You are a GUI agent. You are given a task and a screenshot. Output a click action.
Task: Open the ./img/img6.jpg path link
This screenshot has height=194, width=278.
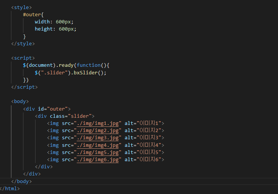click(x=98, y=160)
